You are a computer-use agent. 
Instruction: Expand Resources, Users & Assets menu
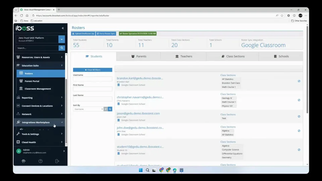click(40, 57)
